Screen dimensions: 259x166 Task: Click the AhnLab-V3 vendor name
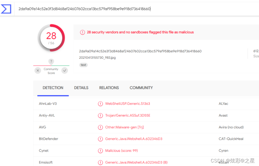coord(48,104)
